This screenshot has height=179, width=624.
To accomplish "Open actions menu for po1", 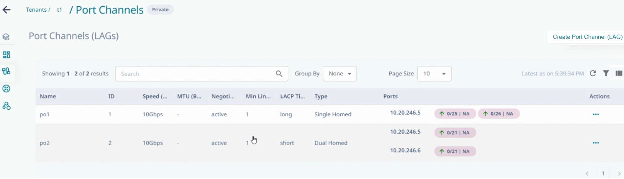I will 595,114.
